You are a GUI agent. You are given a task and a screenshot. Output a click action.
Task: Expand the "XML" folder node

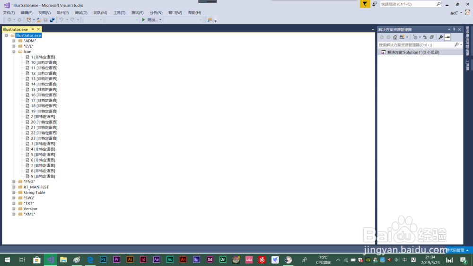14,214
